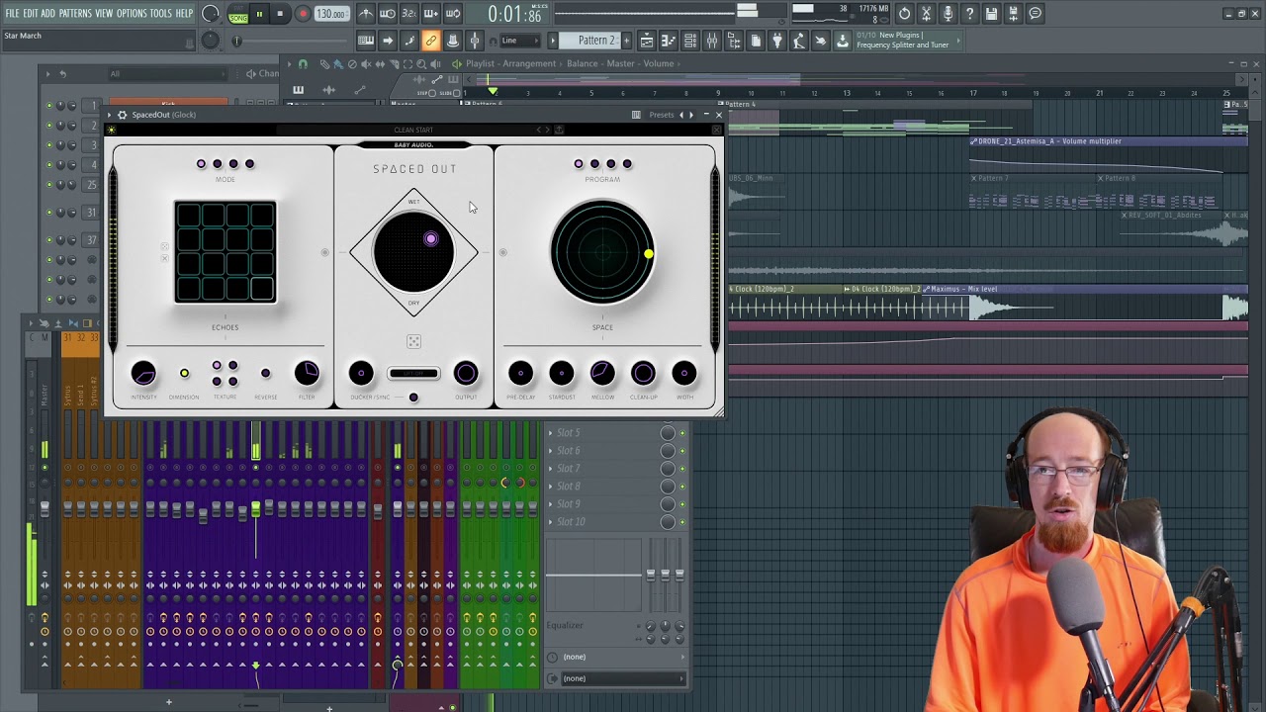
Task: Select the first MODE radio dot
Action: point(202,164)
